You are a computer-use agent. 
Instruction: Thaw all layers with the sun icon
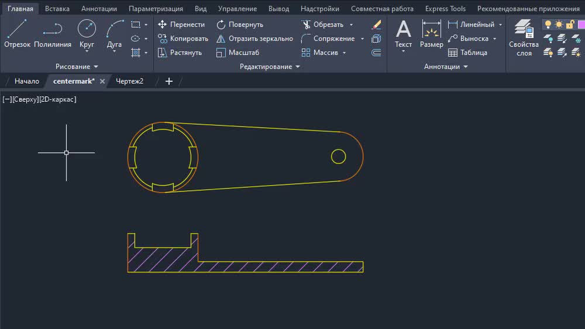coord(576,53)
